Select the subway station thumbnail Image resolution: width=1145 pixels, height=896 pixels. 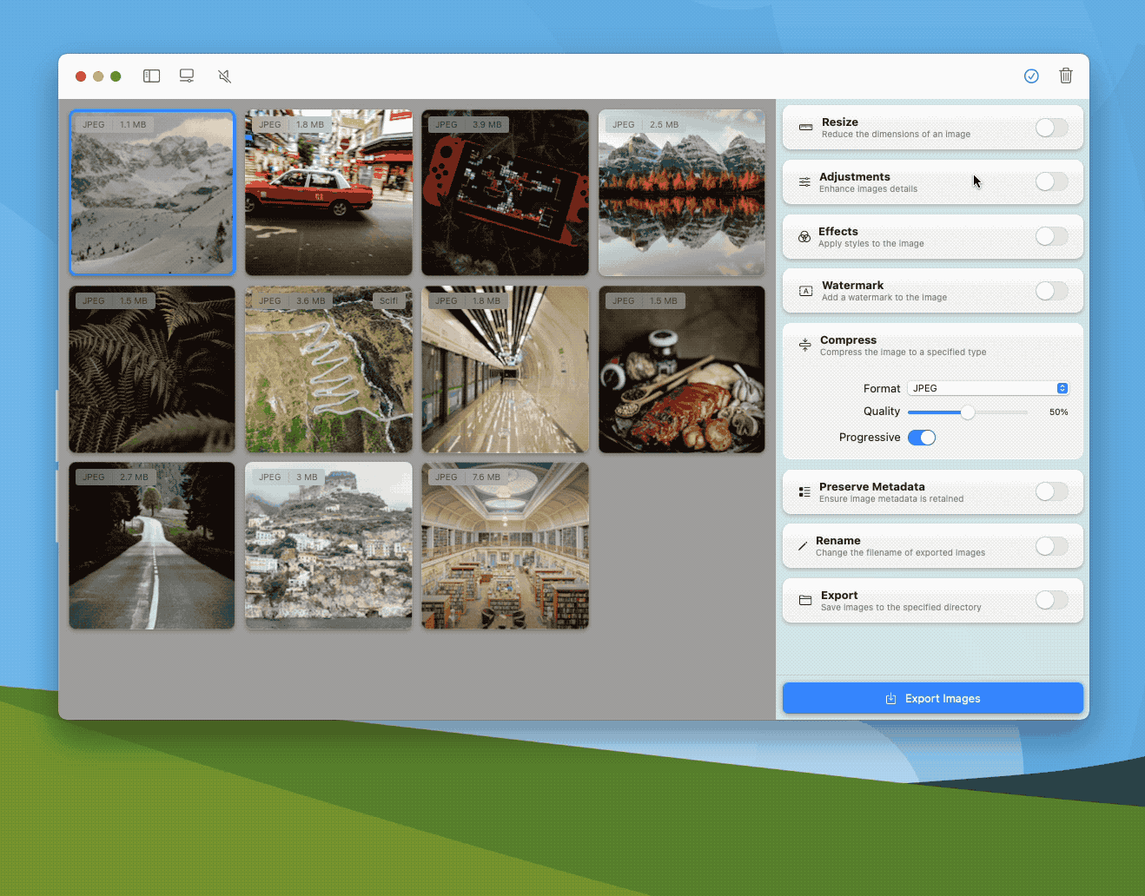click(505, 369)
